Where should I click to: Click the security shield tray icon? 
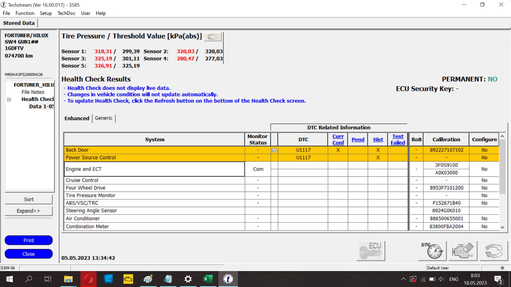[x=413, y=279]
